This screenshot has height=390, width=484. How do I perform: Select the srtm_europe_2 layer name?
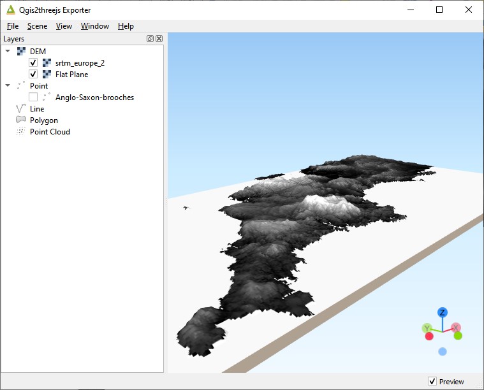80,63
